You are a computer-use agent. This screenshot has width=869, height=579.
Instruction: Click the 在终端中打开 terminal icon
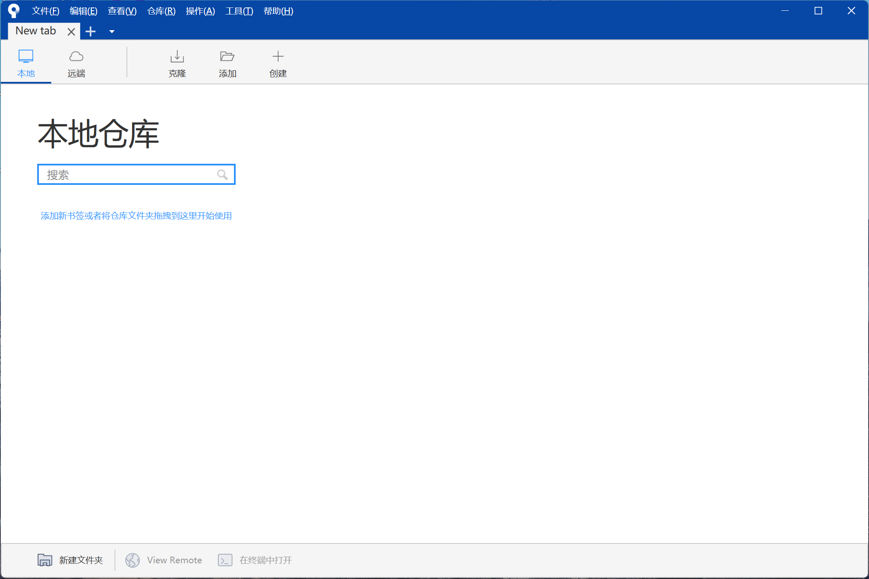click(x=225, y=560)
